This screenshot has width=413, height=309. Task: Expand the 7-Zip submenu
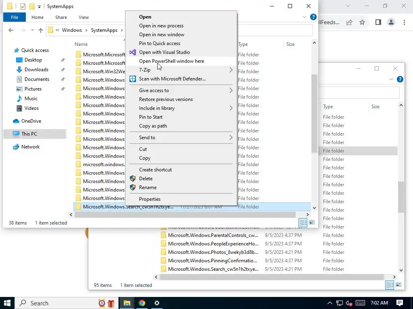click(181, 70)
